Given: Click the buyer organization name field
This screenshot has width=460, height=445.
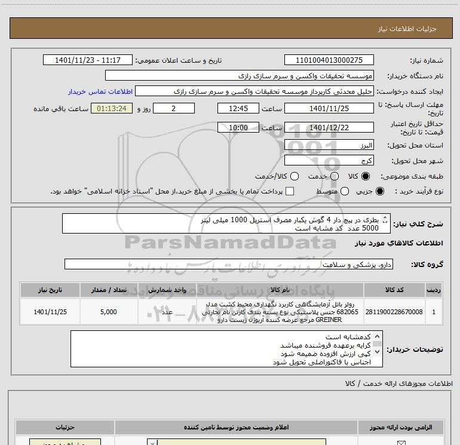Looking at the screenshot, I should pos(240,75).
